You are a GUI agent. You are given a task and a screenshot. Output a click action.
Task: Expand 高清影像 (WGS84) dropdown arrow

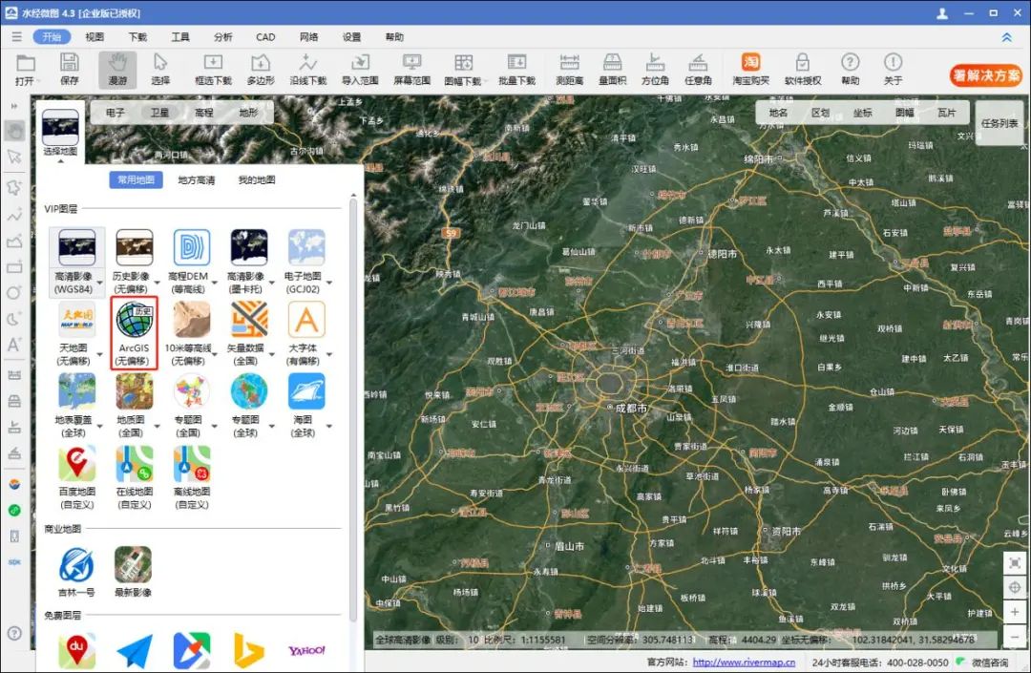(x=100, y=284)
